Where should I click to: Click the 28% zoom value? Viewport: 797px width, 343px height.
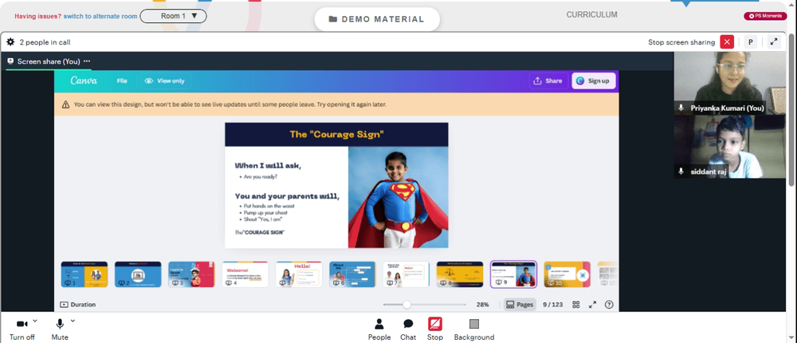(x=482, y=305)
